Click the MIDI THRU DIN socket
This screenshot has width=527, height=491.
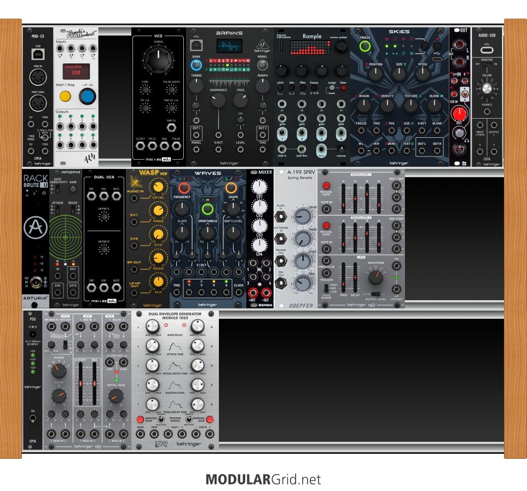[x=38, y=103]
